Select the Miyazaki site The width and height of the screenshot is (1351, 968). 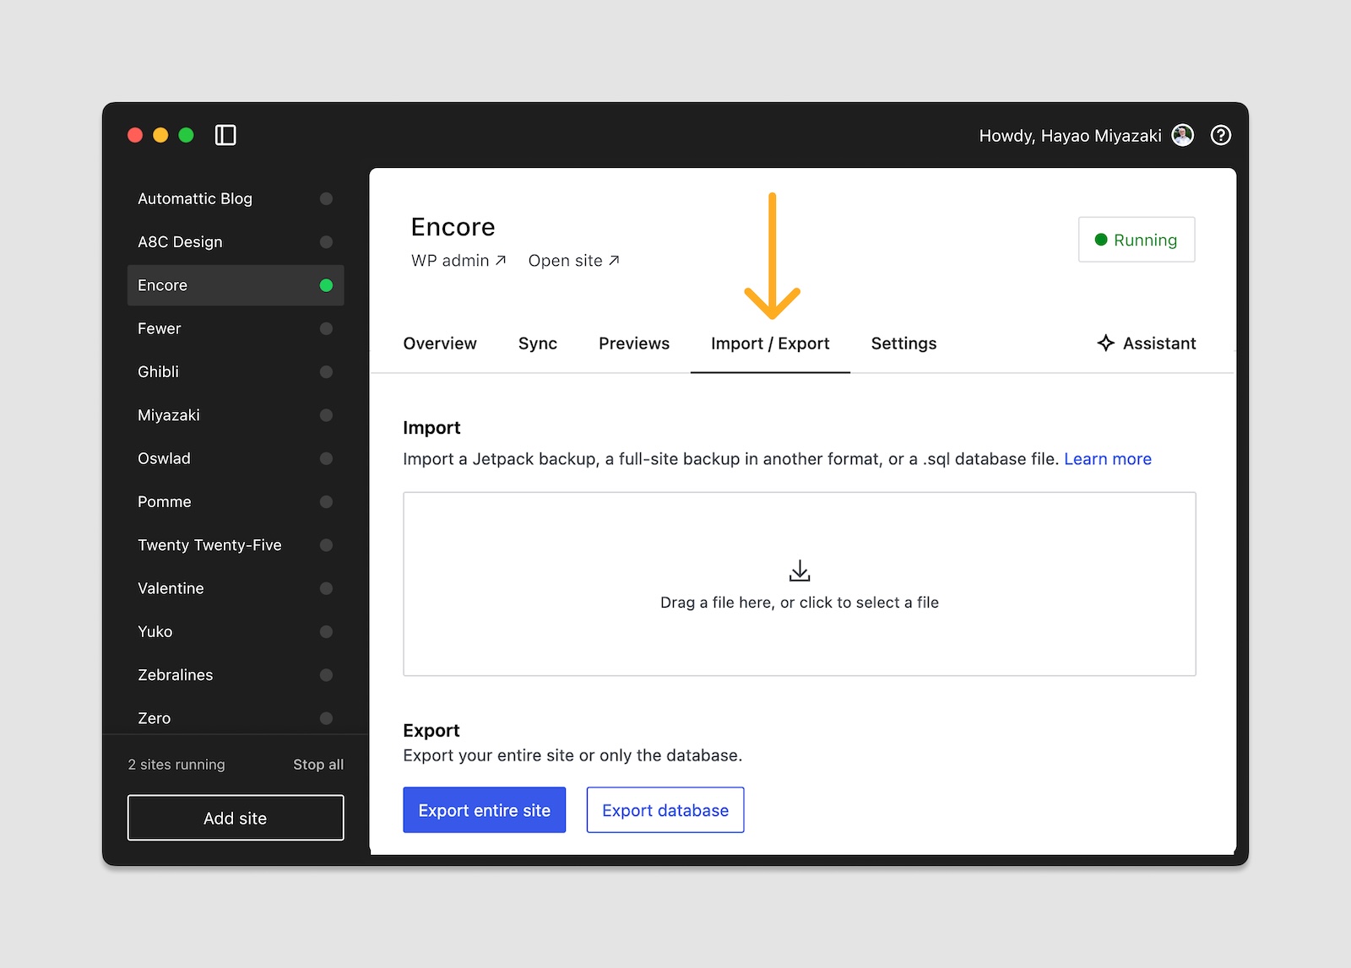[236, 415]
